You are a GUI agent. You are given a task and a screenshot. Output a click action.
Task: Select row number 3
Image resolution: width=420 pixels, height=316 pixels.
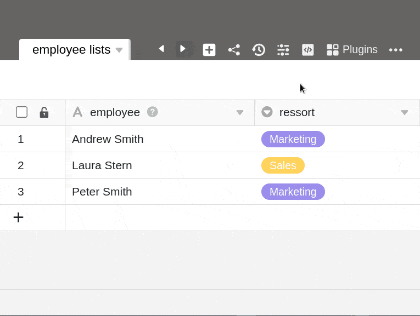21,192
